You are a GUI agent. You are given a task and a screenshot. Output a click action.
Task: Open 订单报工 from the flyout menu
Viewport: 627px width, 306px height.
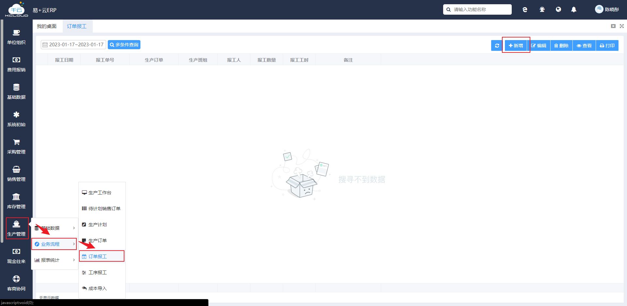102,256
